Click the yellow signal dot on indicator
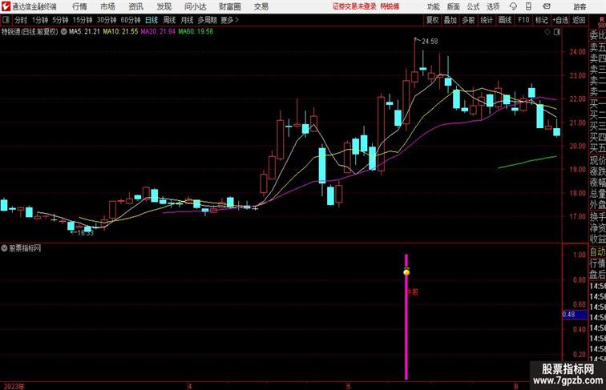The height and width of the screenshot is (390, 606). tap(406, 272)
